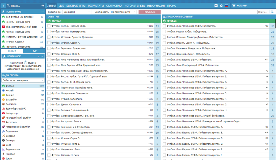Open Информация menu link
The image size is (276, 160).
(x=156, y=6)
